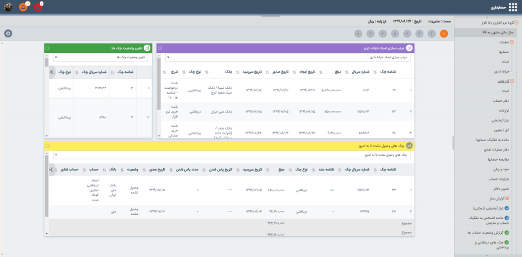Toggle the checkbox on green widget header

coord(48,48)
